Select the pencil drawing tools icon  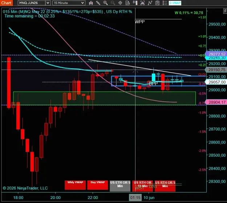point(98,3)
